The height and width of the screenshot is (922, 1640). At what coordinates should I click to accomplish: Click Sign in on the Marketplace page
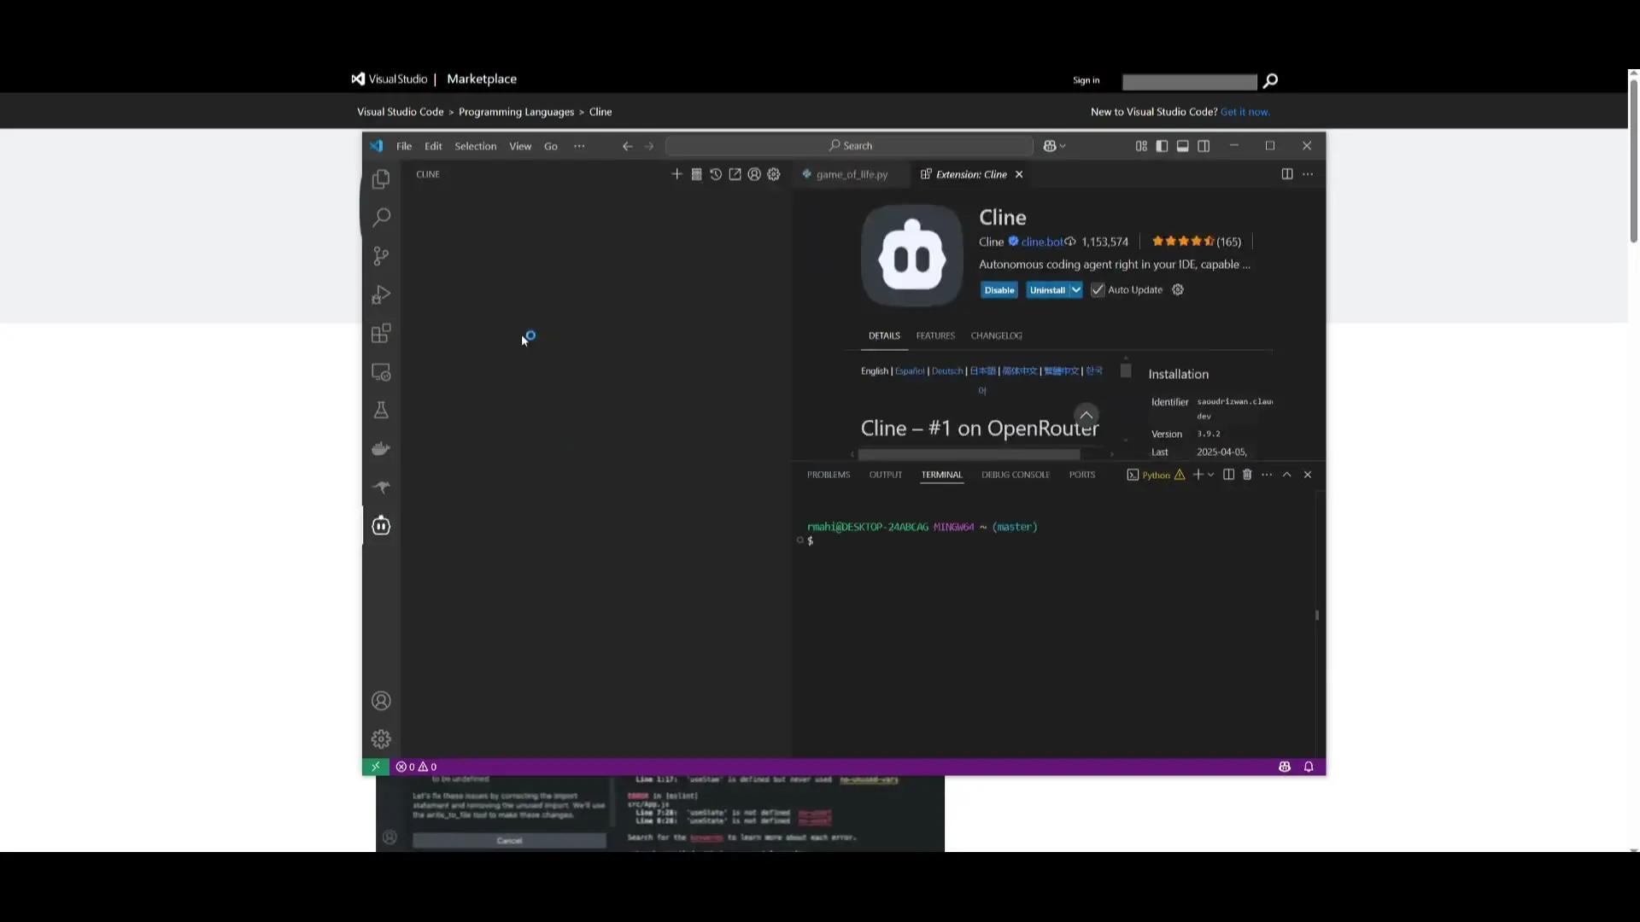[1086, 80]
